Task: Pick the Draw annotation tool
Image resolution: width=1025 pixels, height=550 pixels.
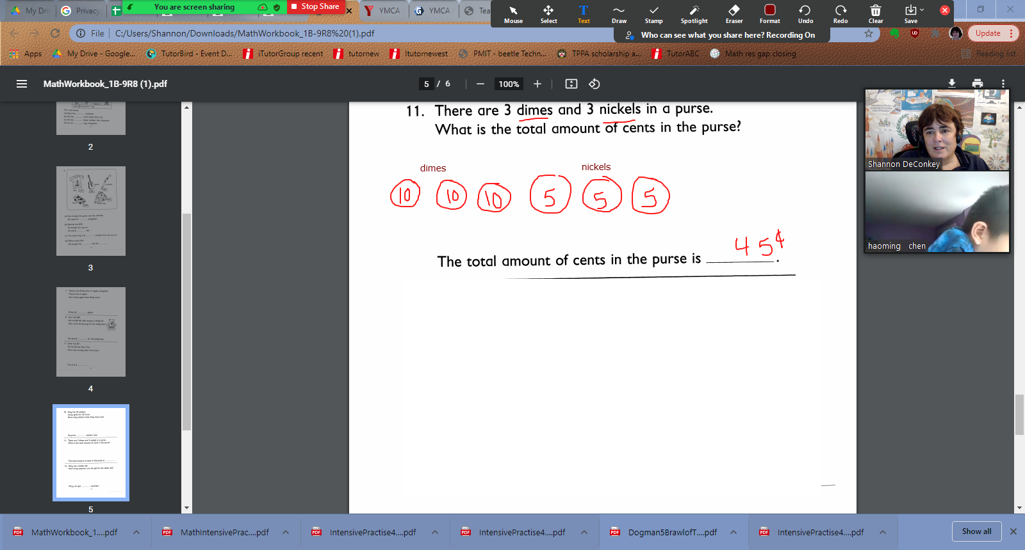Action: coord(619,13)
